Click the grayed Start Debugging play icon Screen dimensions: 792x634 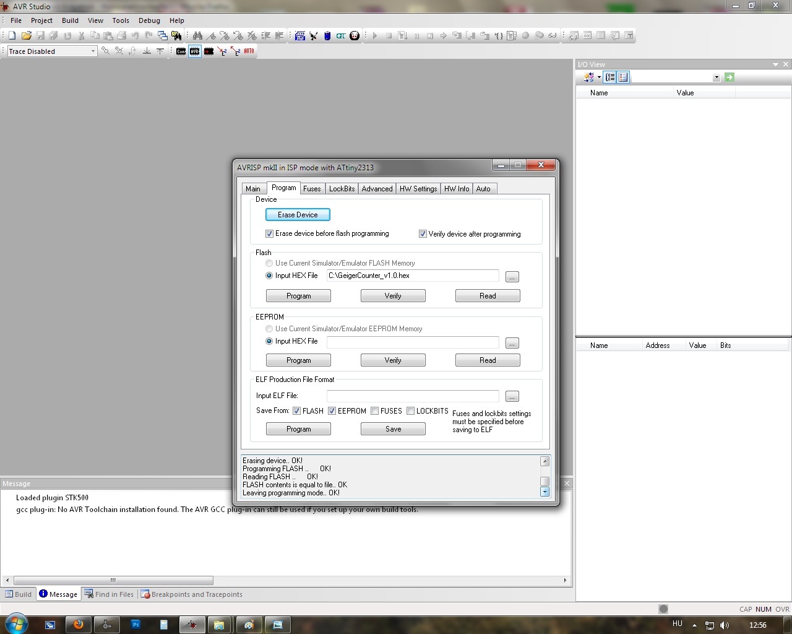[x=375, y=36]
